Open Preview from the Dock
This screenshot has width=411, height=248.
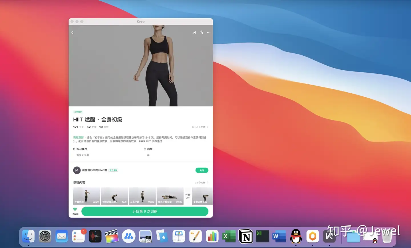pos(145,236)
